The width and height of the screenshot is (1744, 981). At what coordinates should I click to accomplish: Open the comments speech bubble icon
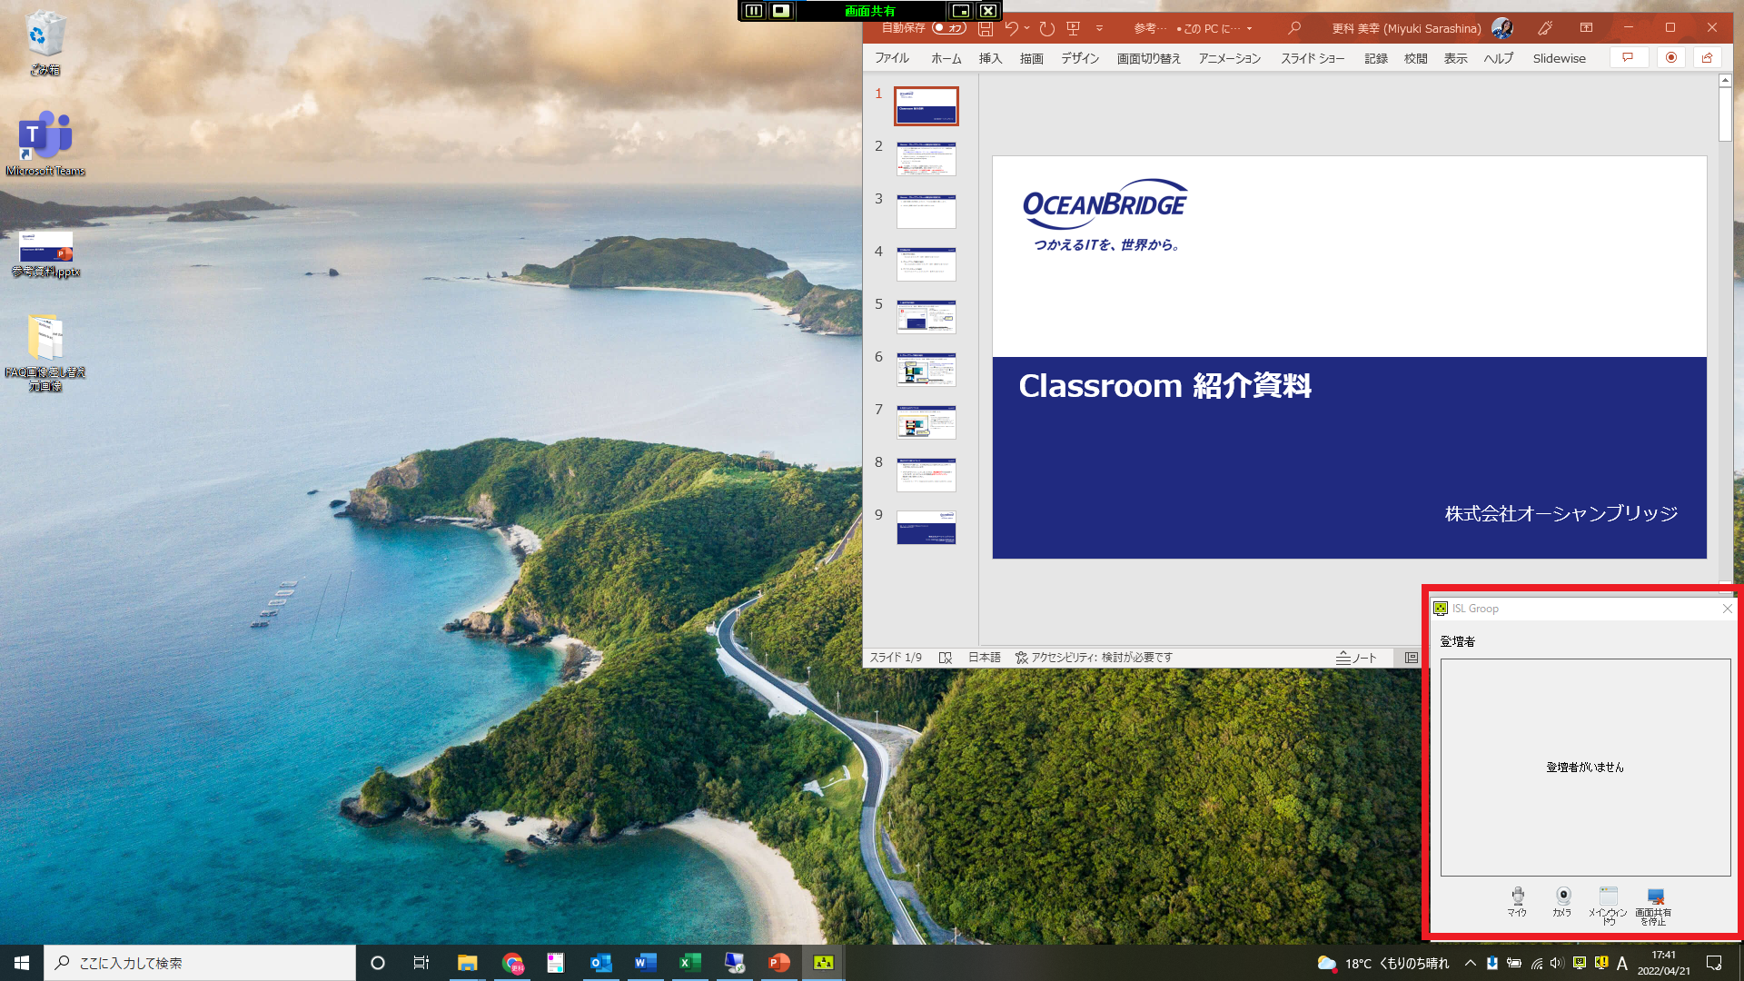point(1628,57)
